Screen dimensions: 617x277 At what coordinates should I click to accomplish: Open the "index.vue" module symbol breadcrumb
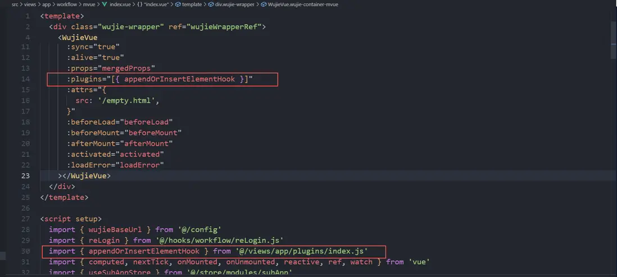tap(157, 4)
